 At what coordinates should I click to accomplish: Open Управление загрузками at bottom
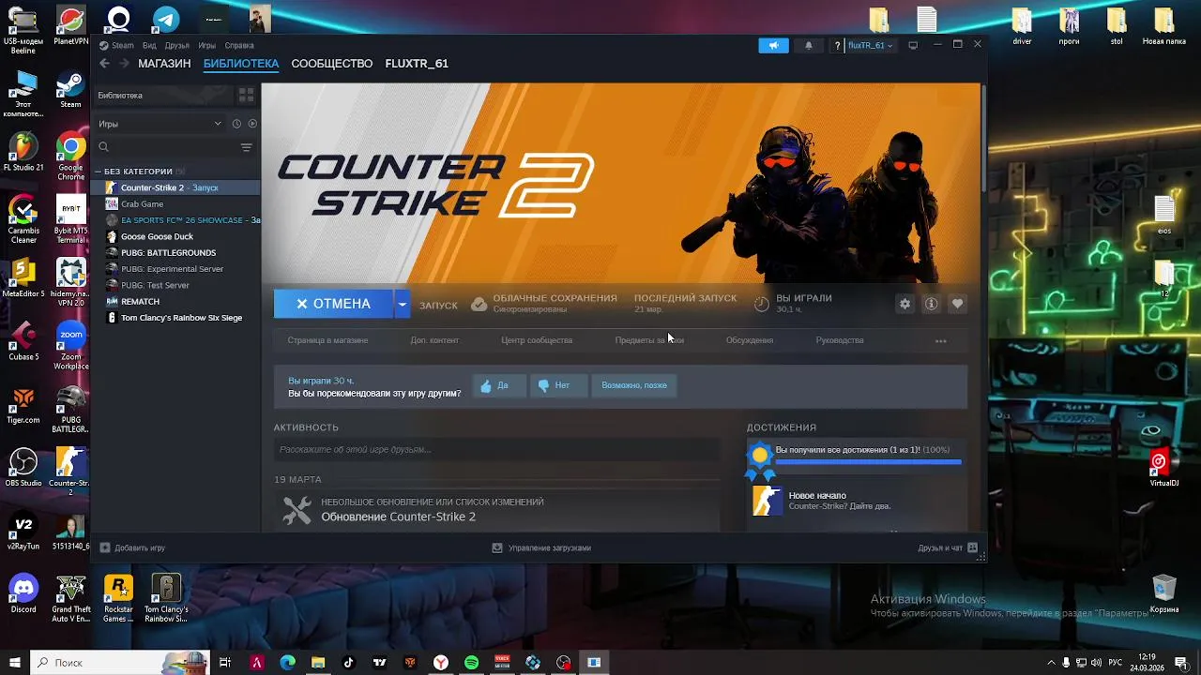click(x=542, y=547)
